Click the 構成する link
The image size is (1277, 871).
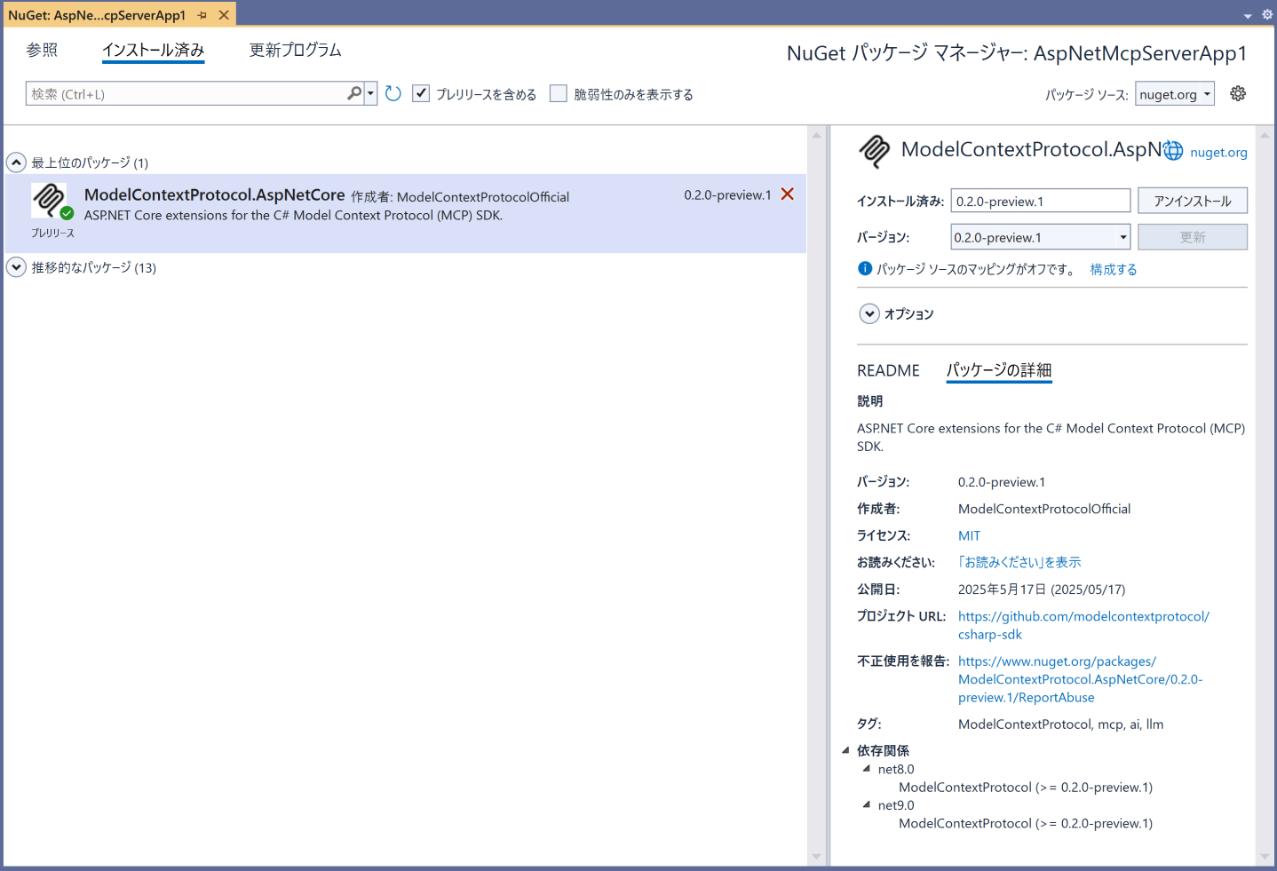(x=1114, y=269)
